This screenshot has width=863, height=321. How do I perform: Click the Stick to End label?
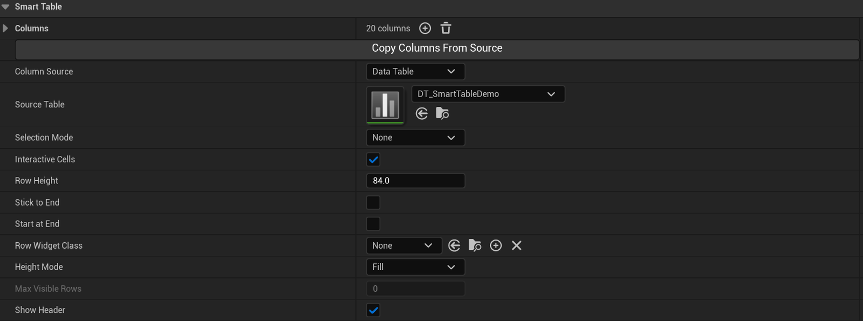(37, 202)
